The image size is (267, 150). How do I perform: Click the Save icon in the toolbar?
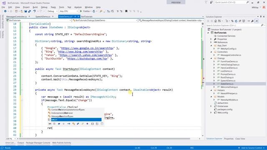(25, 11)
